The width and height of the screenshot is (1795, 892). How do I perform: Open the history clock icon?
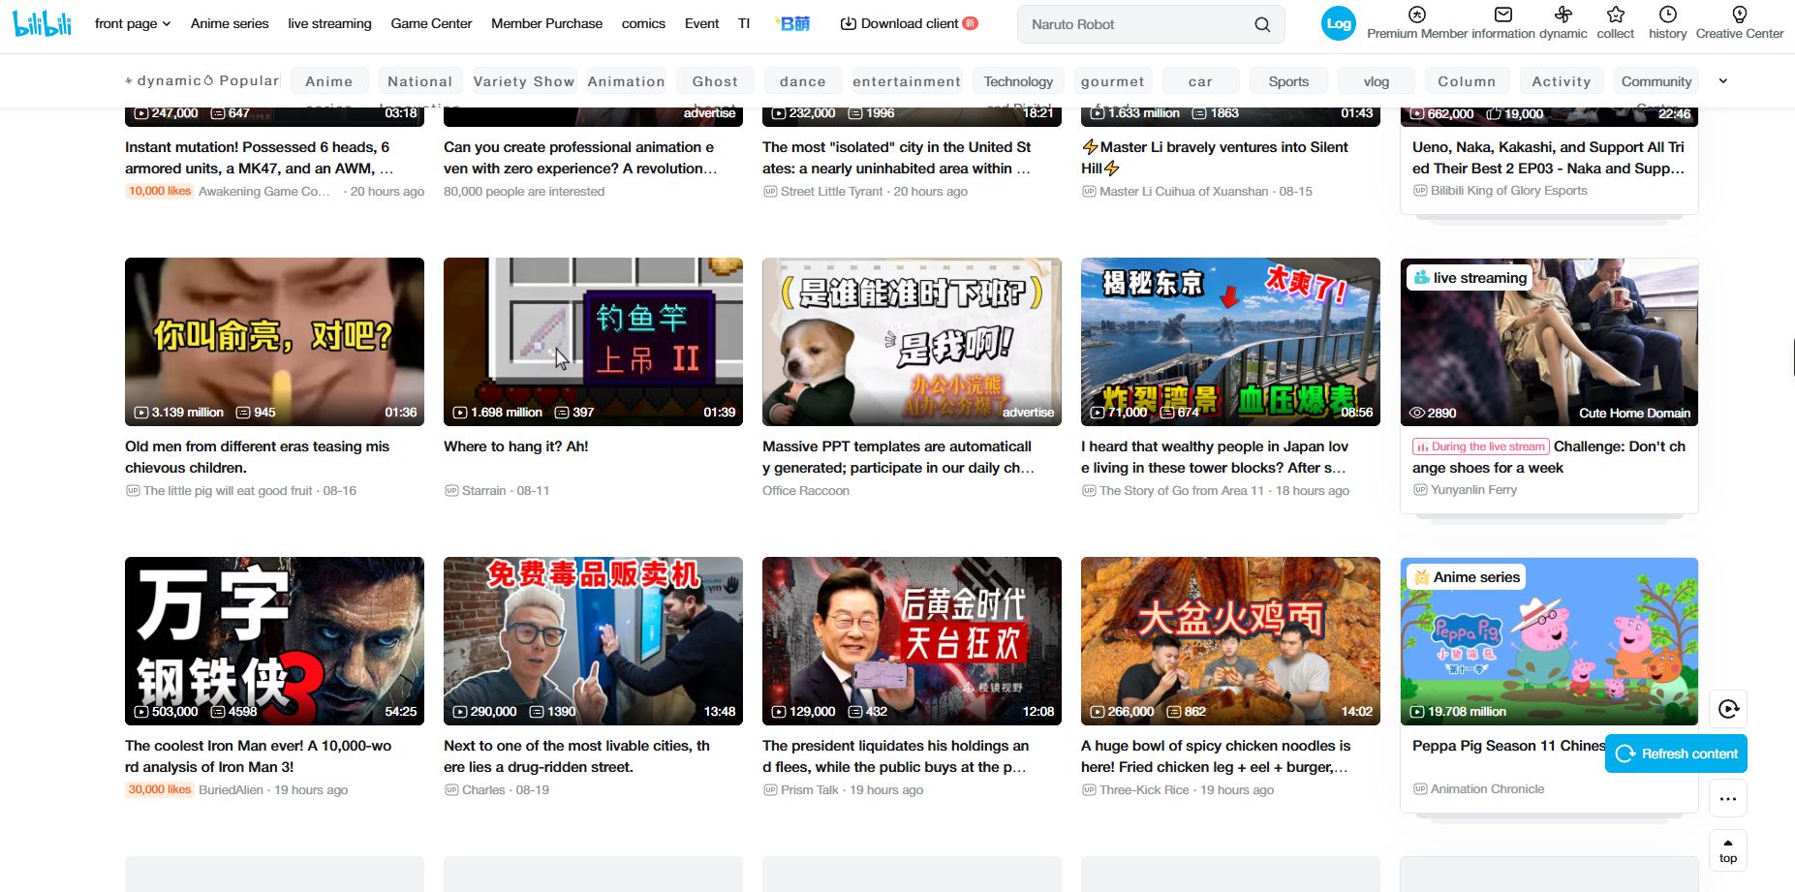1667,15
